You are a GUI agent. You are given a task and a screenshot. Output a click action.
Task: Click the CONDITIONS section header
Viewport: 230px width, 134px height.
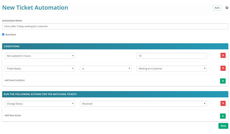tap(115, 46)
